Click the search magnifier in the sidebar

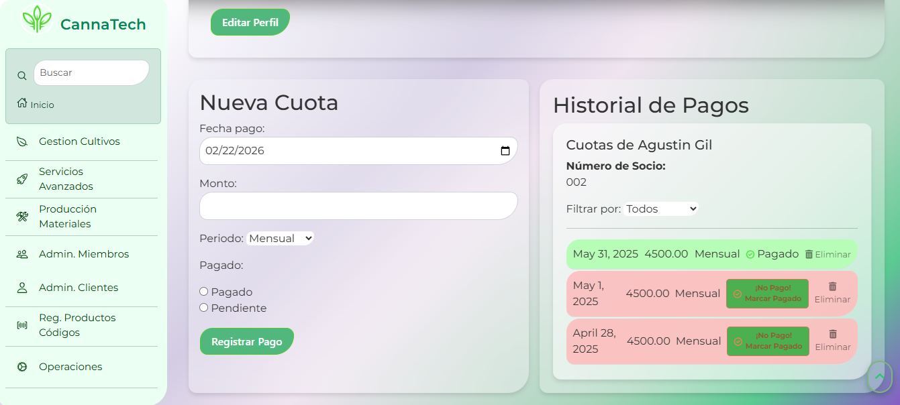(x=22, y=75)
